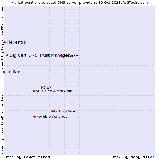Screen dimensions: 159x159
Task: Click the chart title mentioning W3Techs.com
Action: 79,3
